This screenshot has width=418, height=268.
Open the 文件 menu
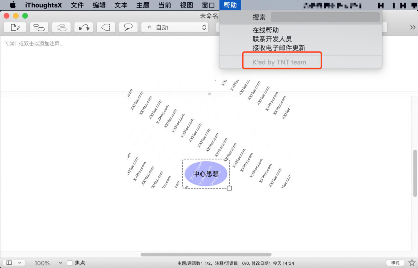click(77, 5)
